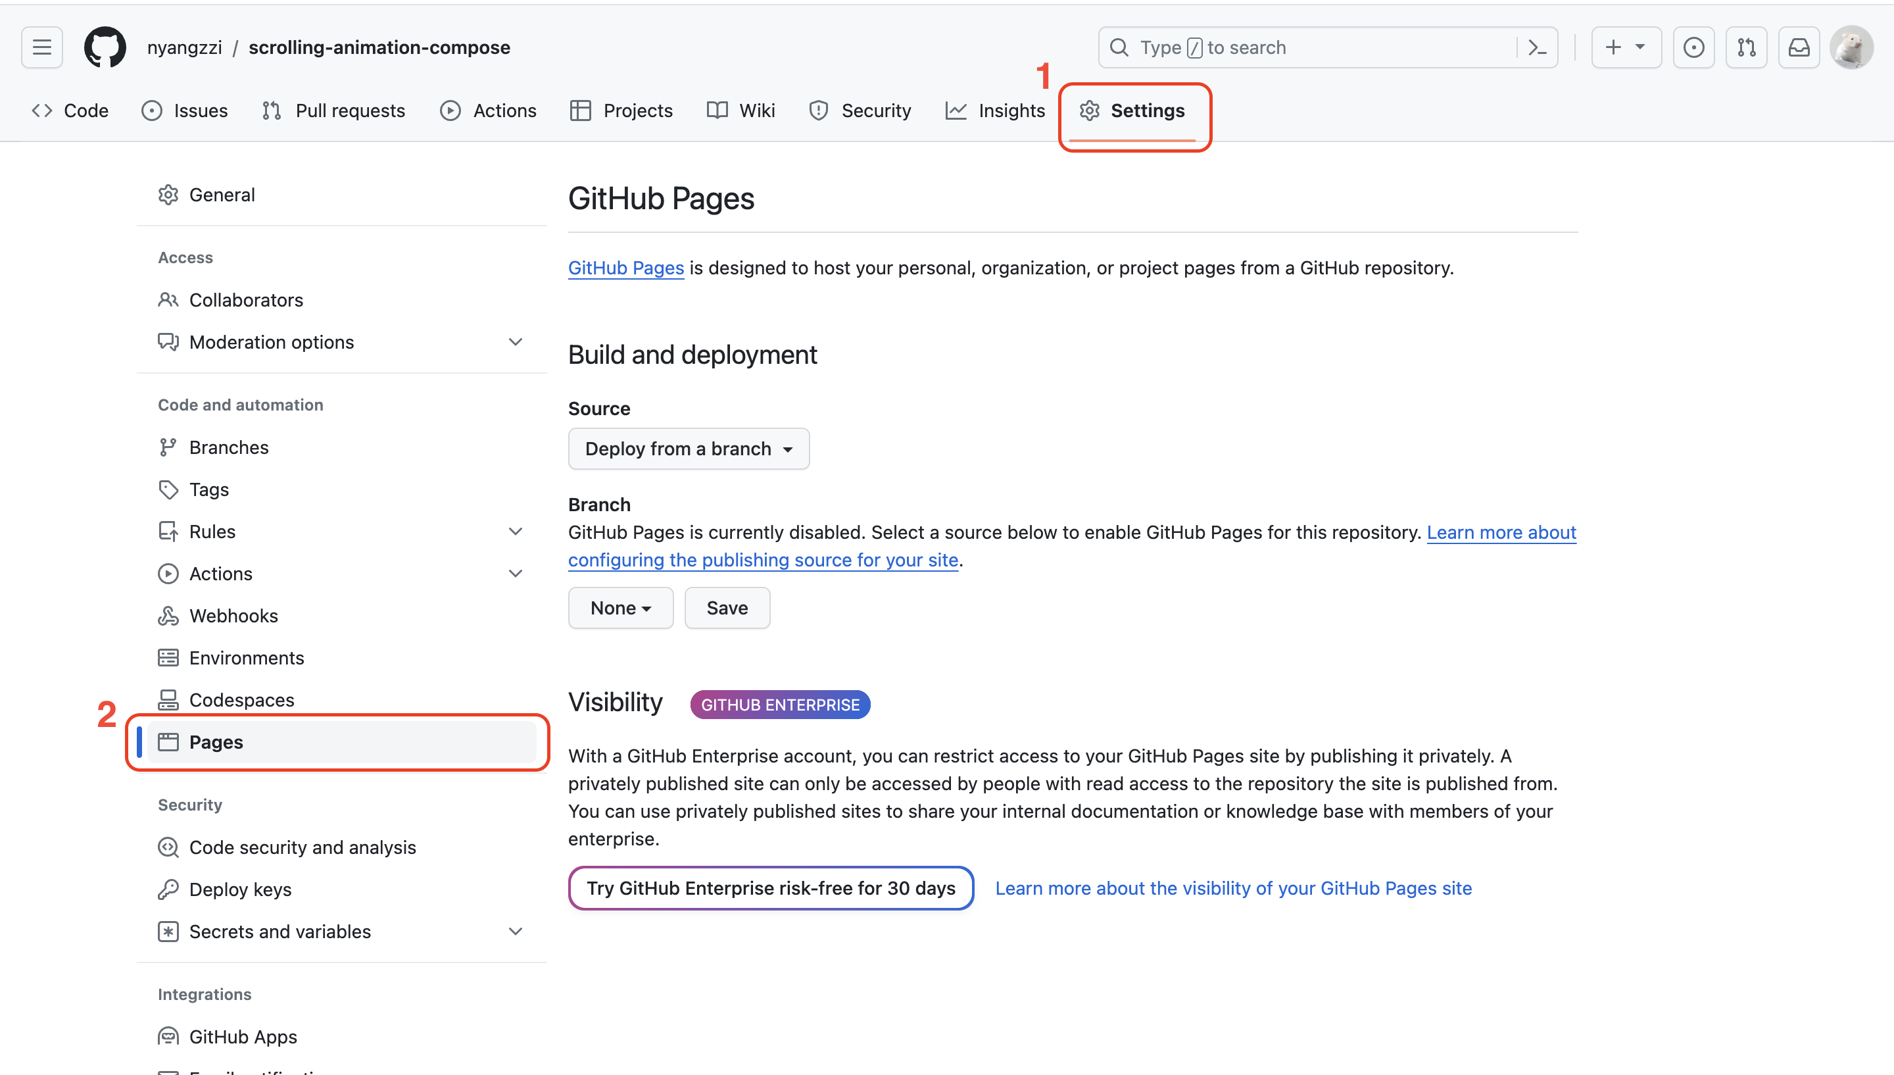Viewport: 1894px width, 1075px height.
Task: Open pull requests icon in header
Action: coord(1745,47)
